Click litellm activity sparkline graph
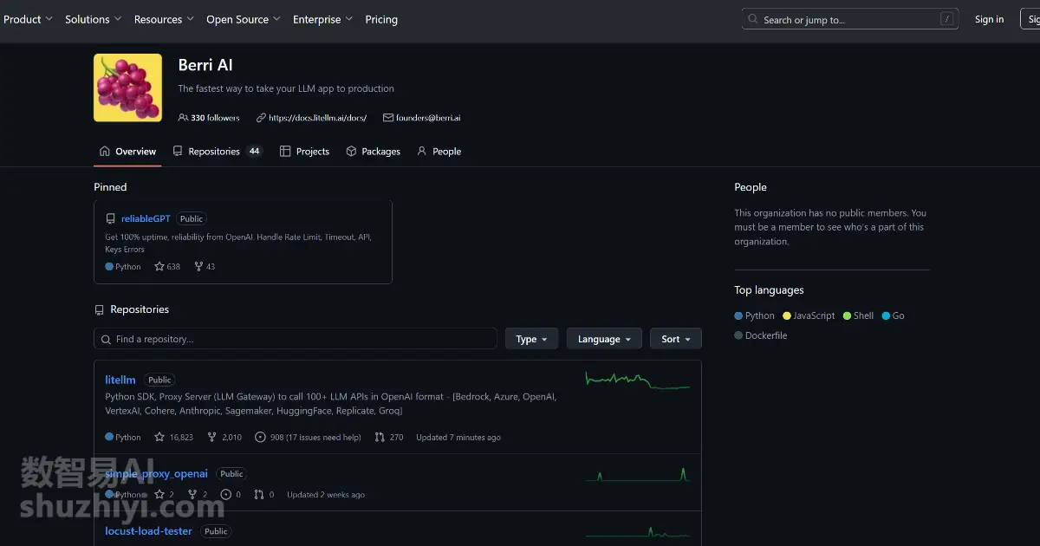Image resolution: width=1040 pixels, height=546 pixels. pos(637,380)
